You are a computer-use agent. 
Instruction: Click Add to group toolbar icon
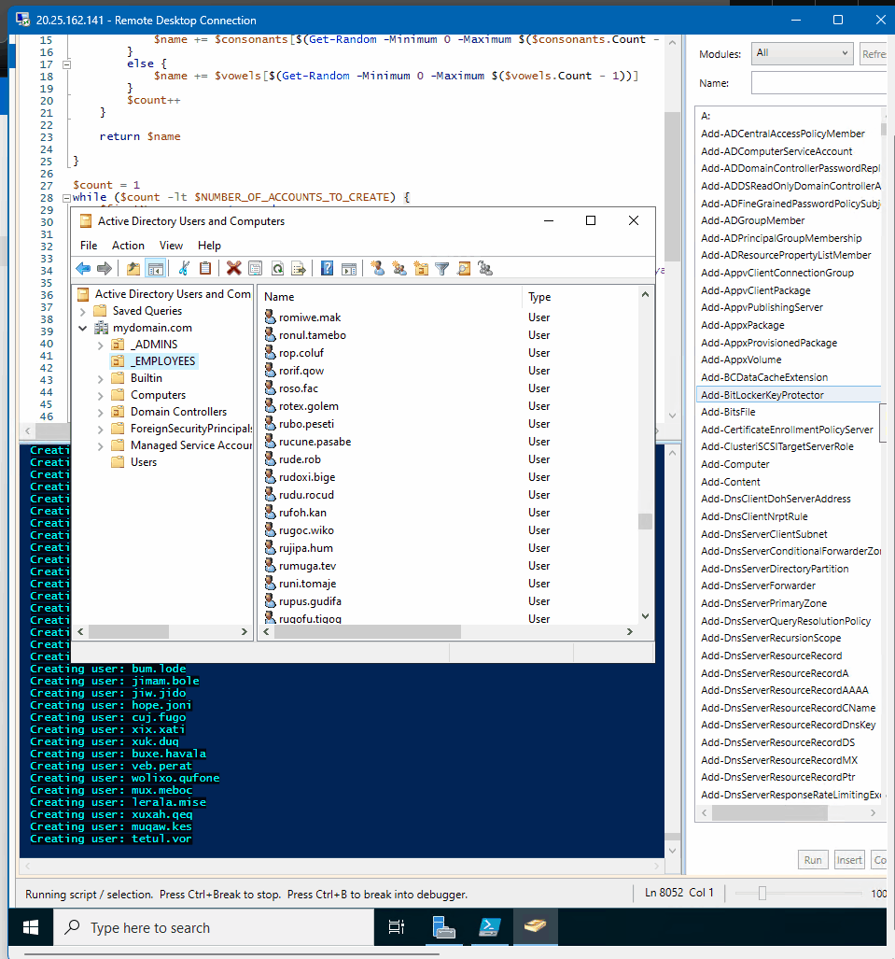486,269
